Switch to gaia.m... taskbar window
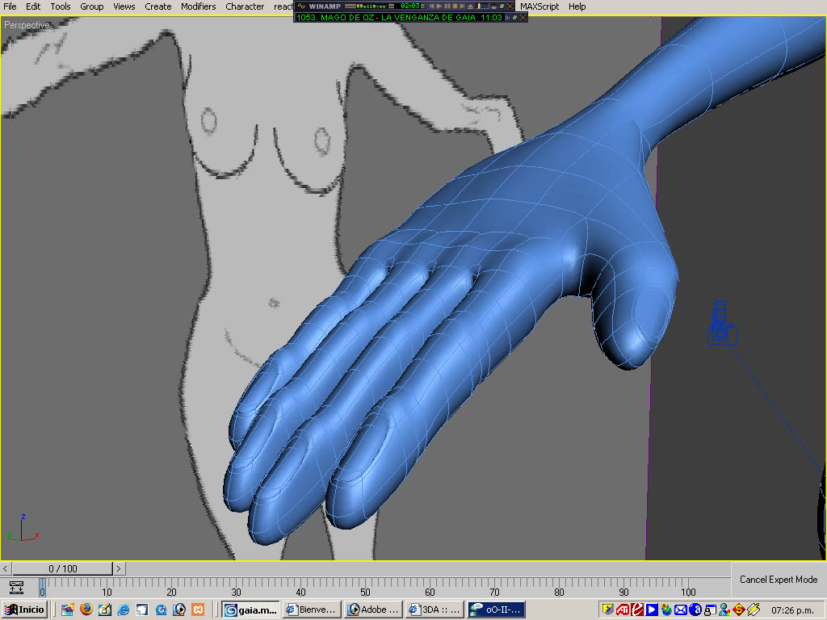The image size is (827, 620). pyautogui.click(x=250, y=610)
